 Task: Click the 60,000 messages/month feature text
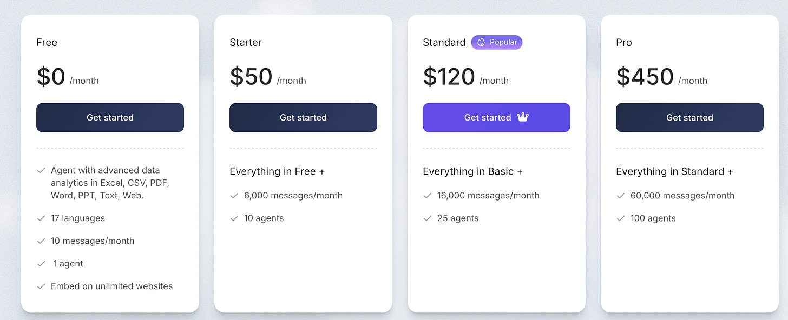pos(682,196)
